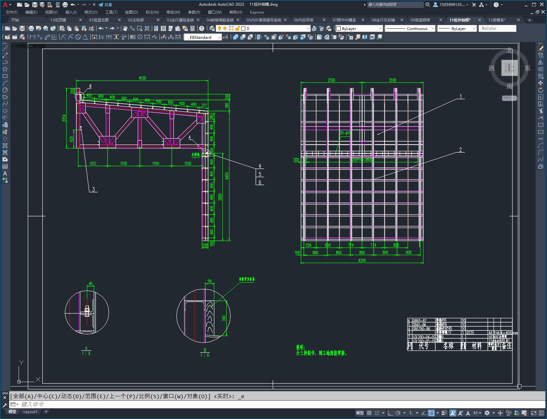Image resolution: width=547 pixels, height=419 pixels.
Task: Select the Mirror tool
Action: pyautogui.click(x=541, y=62)
